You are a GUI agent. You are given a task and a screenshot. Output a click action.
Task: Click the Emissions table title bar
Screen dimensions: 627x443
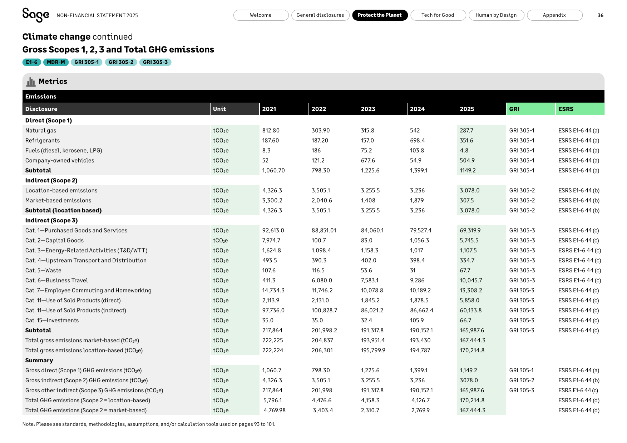pyautogui.click(x=313, y=96)
